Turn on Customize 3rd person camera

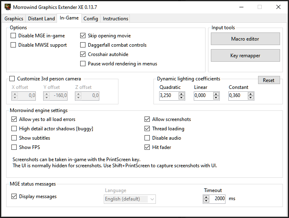point(12,79)
